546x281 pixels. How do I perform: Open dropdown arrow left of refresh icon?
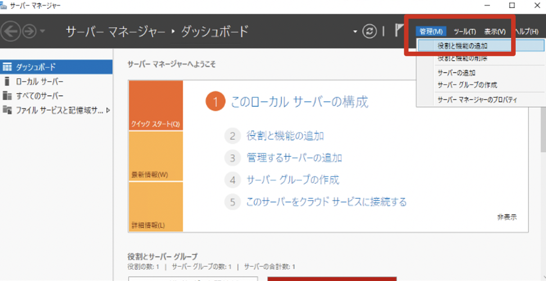pos(355,31)
